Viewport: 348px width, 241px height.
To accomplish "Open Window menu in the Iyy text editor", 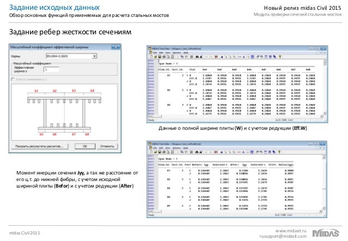I will (177, 148).
